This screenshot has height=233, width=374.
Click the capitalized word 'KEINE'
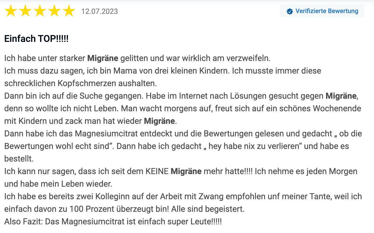(157, 171)
